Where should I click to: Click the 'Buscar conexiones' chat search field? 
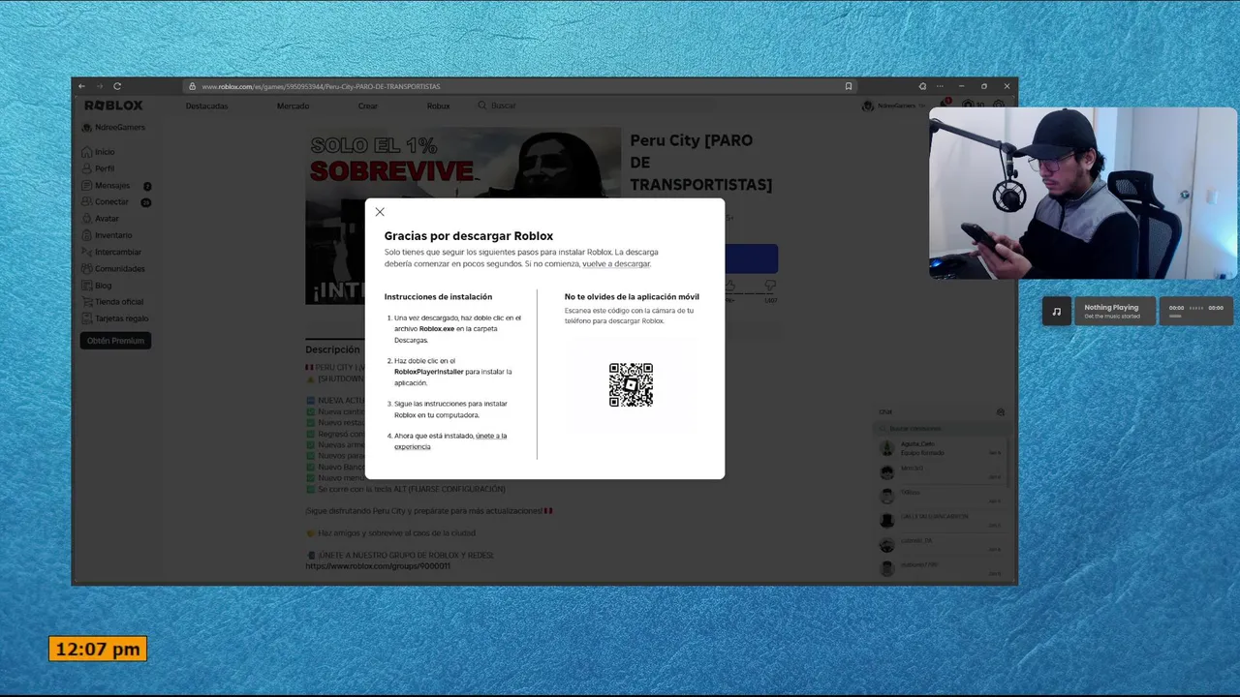pyautogui.click(x=942, y=428)
